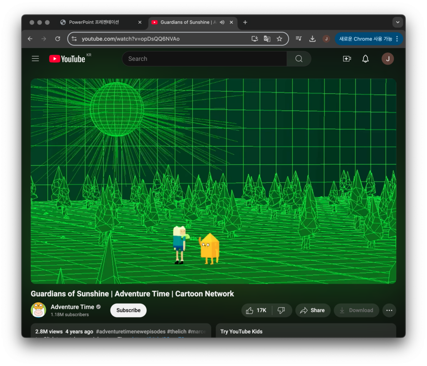The width and height of the screenshot is (427, 366).
Task: Select the Guardians of Sunshine tab
Action: coord(186,22)
